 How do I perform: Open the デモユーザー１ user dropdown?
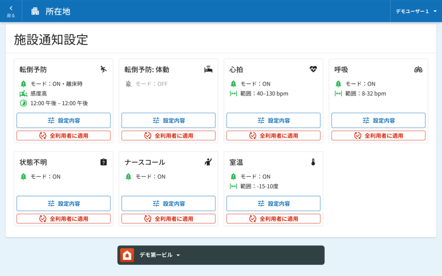pos(416,11)
